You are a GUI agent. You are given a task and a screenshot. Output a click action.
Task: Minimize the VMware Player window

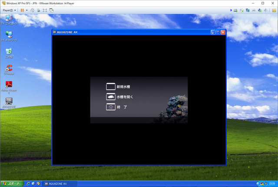click(253, 3)
